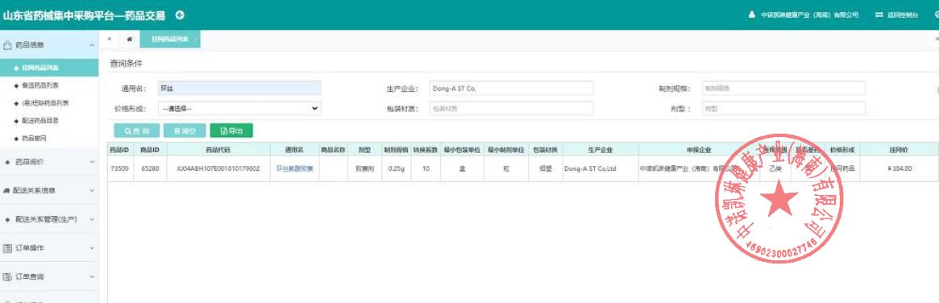
Task: Click the 胶囊剂 dosage form cell
Action: click(x=364, y=169)
